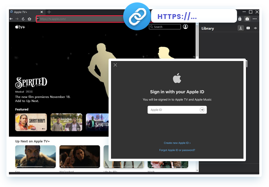Select the Apple TV+ browser tab
This screenshot has width=269, height=187.
tap(27, 12)
